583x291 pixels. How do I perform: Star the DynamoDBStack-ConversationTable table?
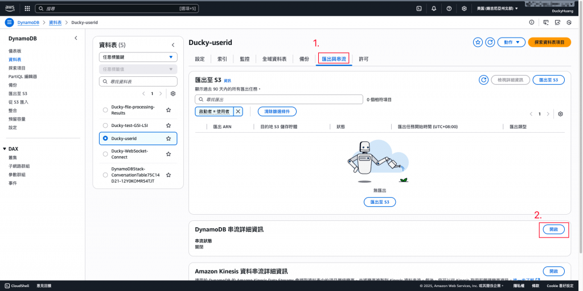point(169,175)
